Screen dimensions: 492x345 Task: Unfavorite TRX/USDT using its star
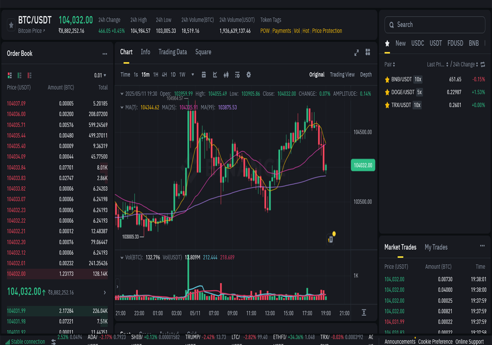[387, 105]
